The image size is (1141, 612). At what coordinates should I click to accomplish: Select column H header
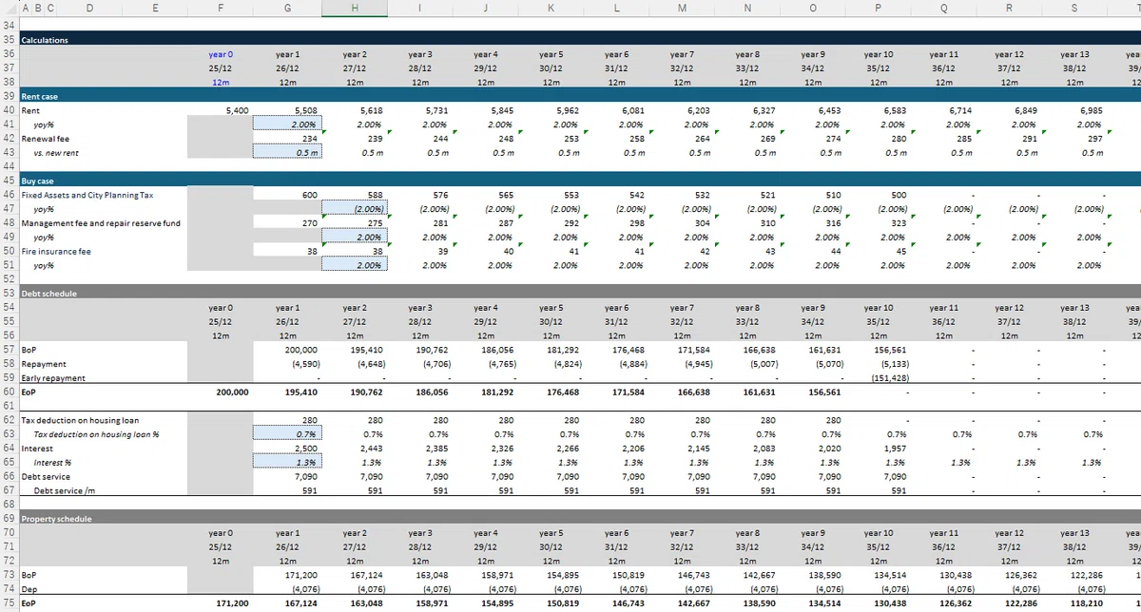(x=355, y=8)
